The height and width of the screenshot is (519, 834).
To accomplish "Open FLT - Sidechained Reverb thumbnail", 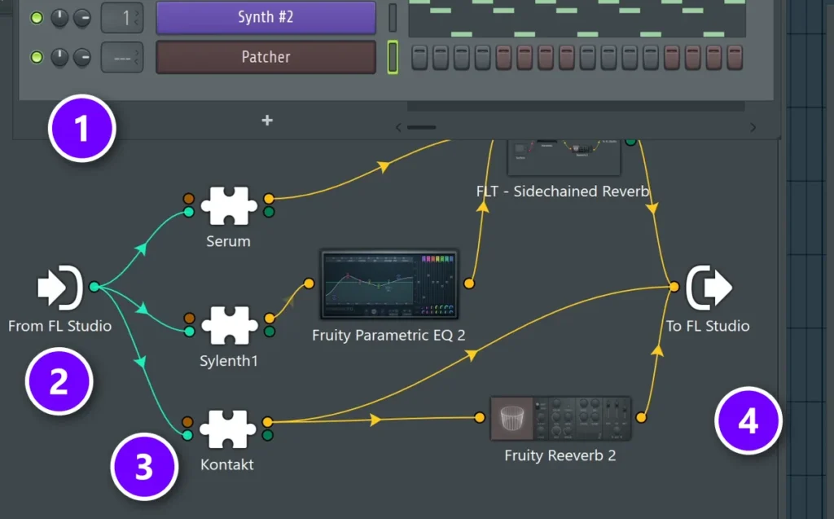I will point(564,157).
